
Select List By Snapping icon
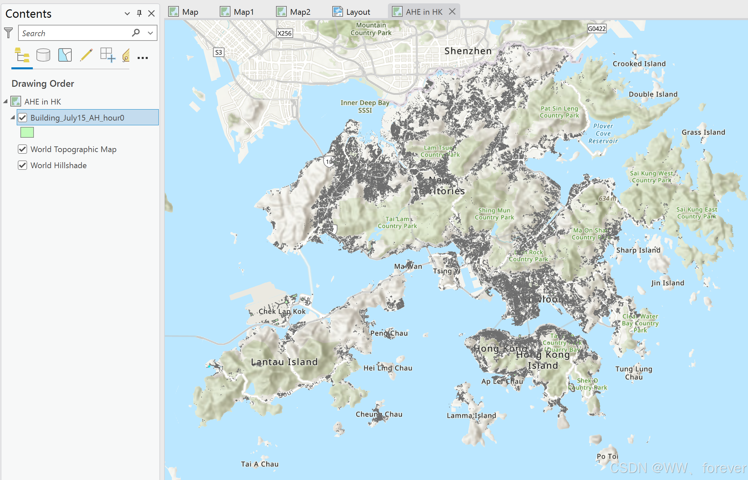(x=108, y=55)
